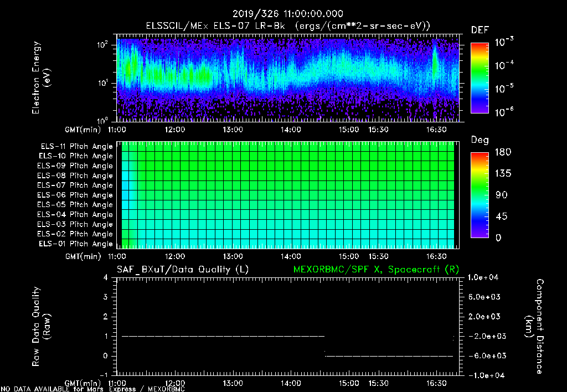Click the Component Distance (km) axis label
The image size is (567, 392).
534,327
